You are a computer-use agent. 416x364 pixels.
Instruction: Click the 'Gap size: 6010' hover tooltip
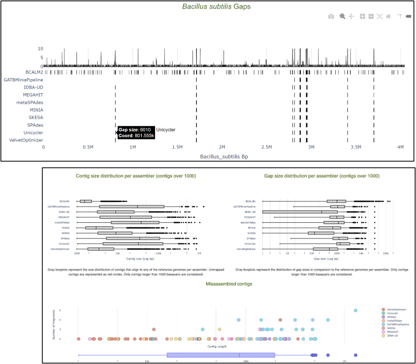click(x=136, y=133)
